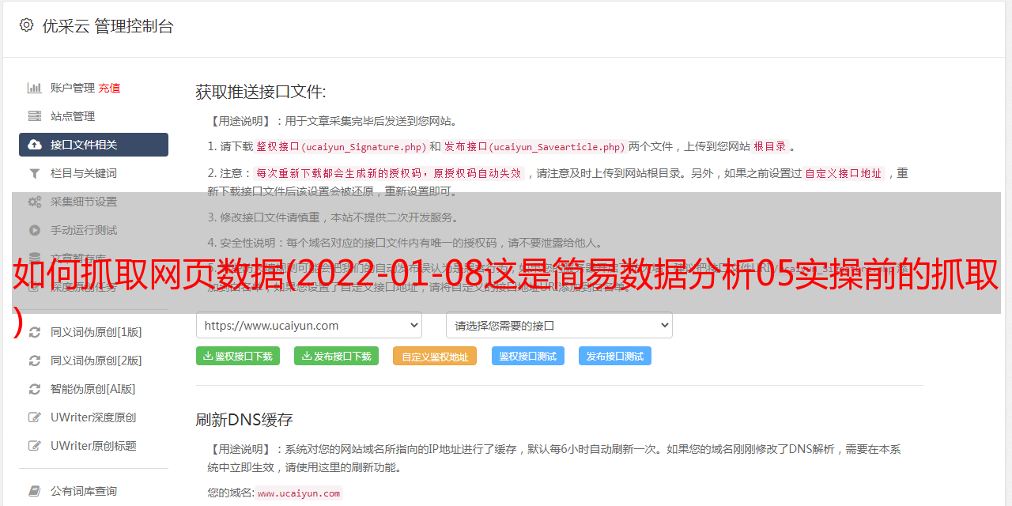This screenshot has height=506, width=1012.
Task: Click download icon in 鉴权接口下载 button
Action: [208, 356]
